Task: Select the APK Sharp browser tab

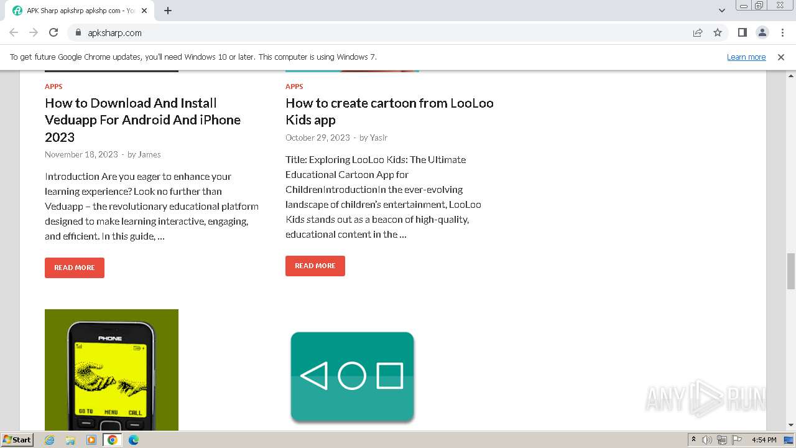Action: 80,11
